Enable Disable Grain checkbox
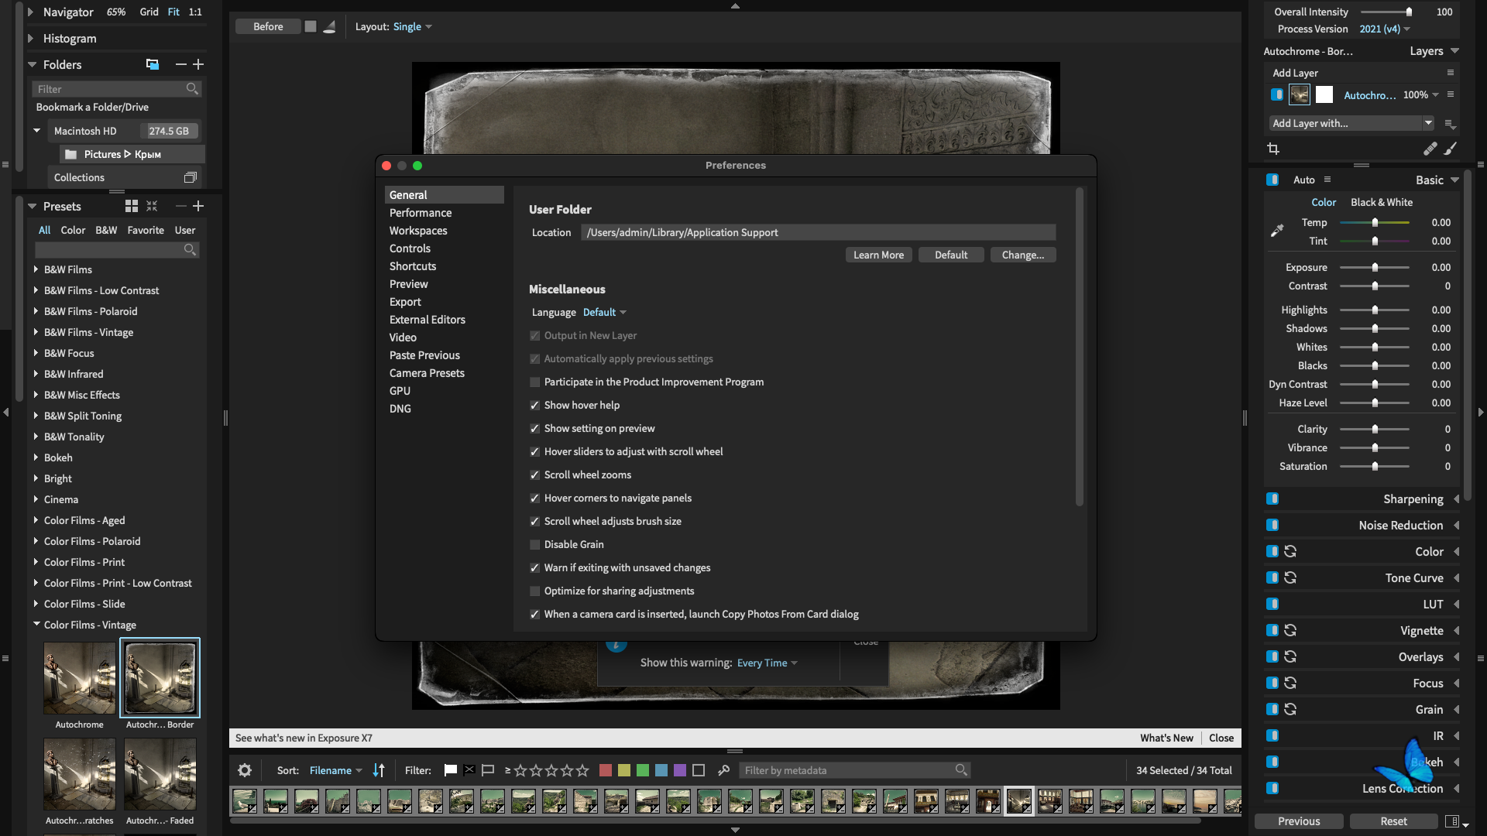This screenshot has width=1487, height=836. click(534, 544)
